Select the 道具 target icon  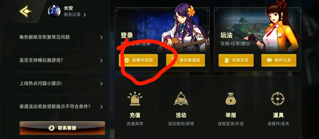click(x=278, y=99)
